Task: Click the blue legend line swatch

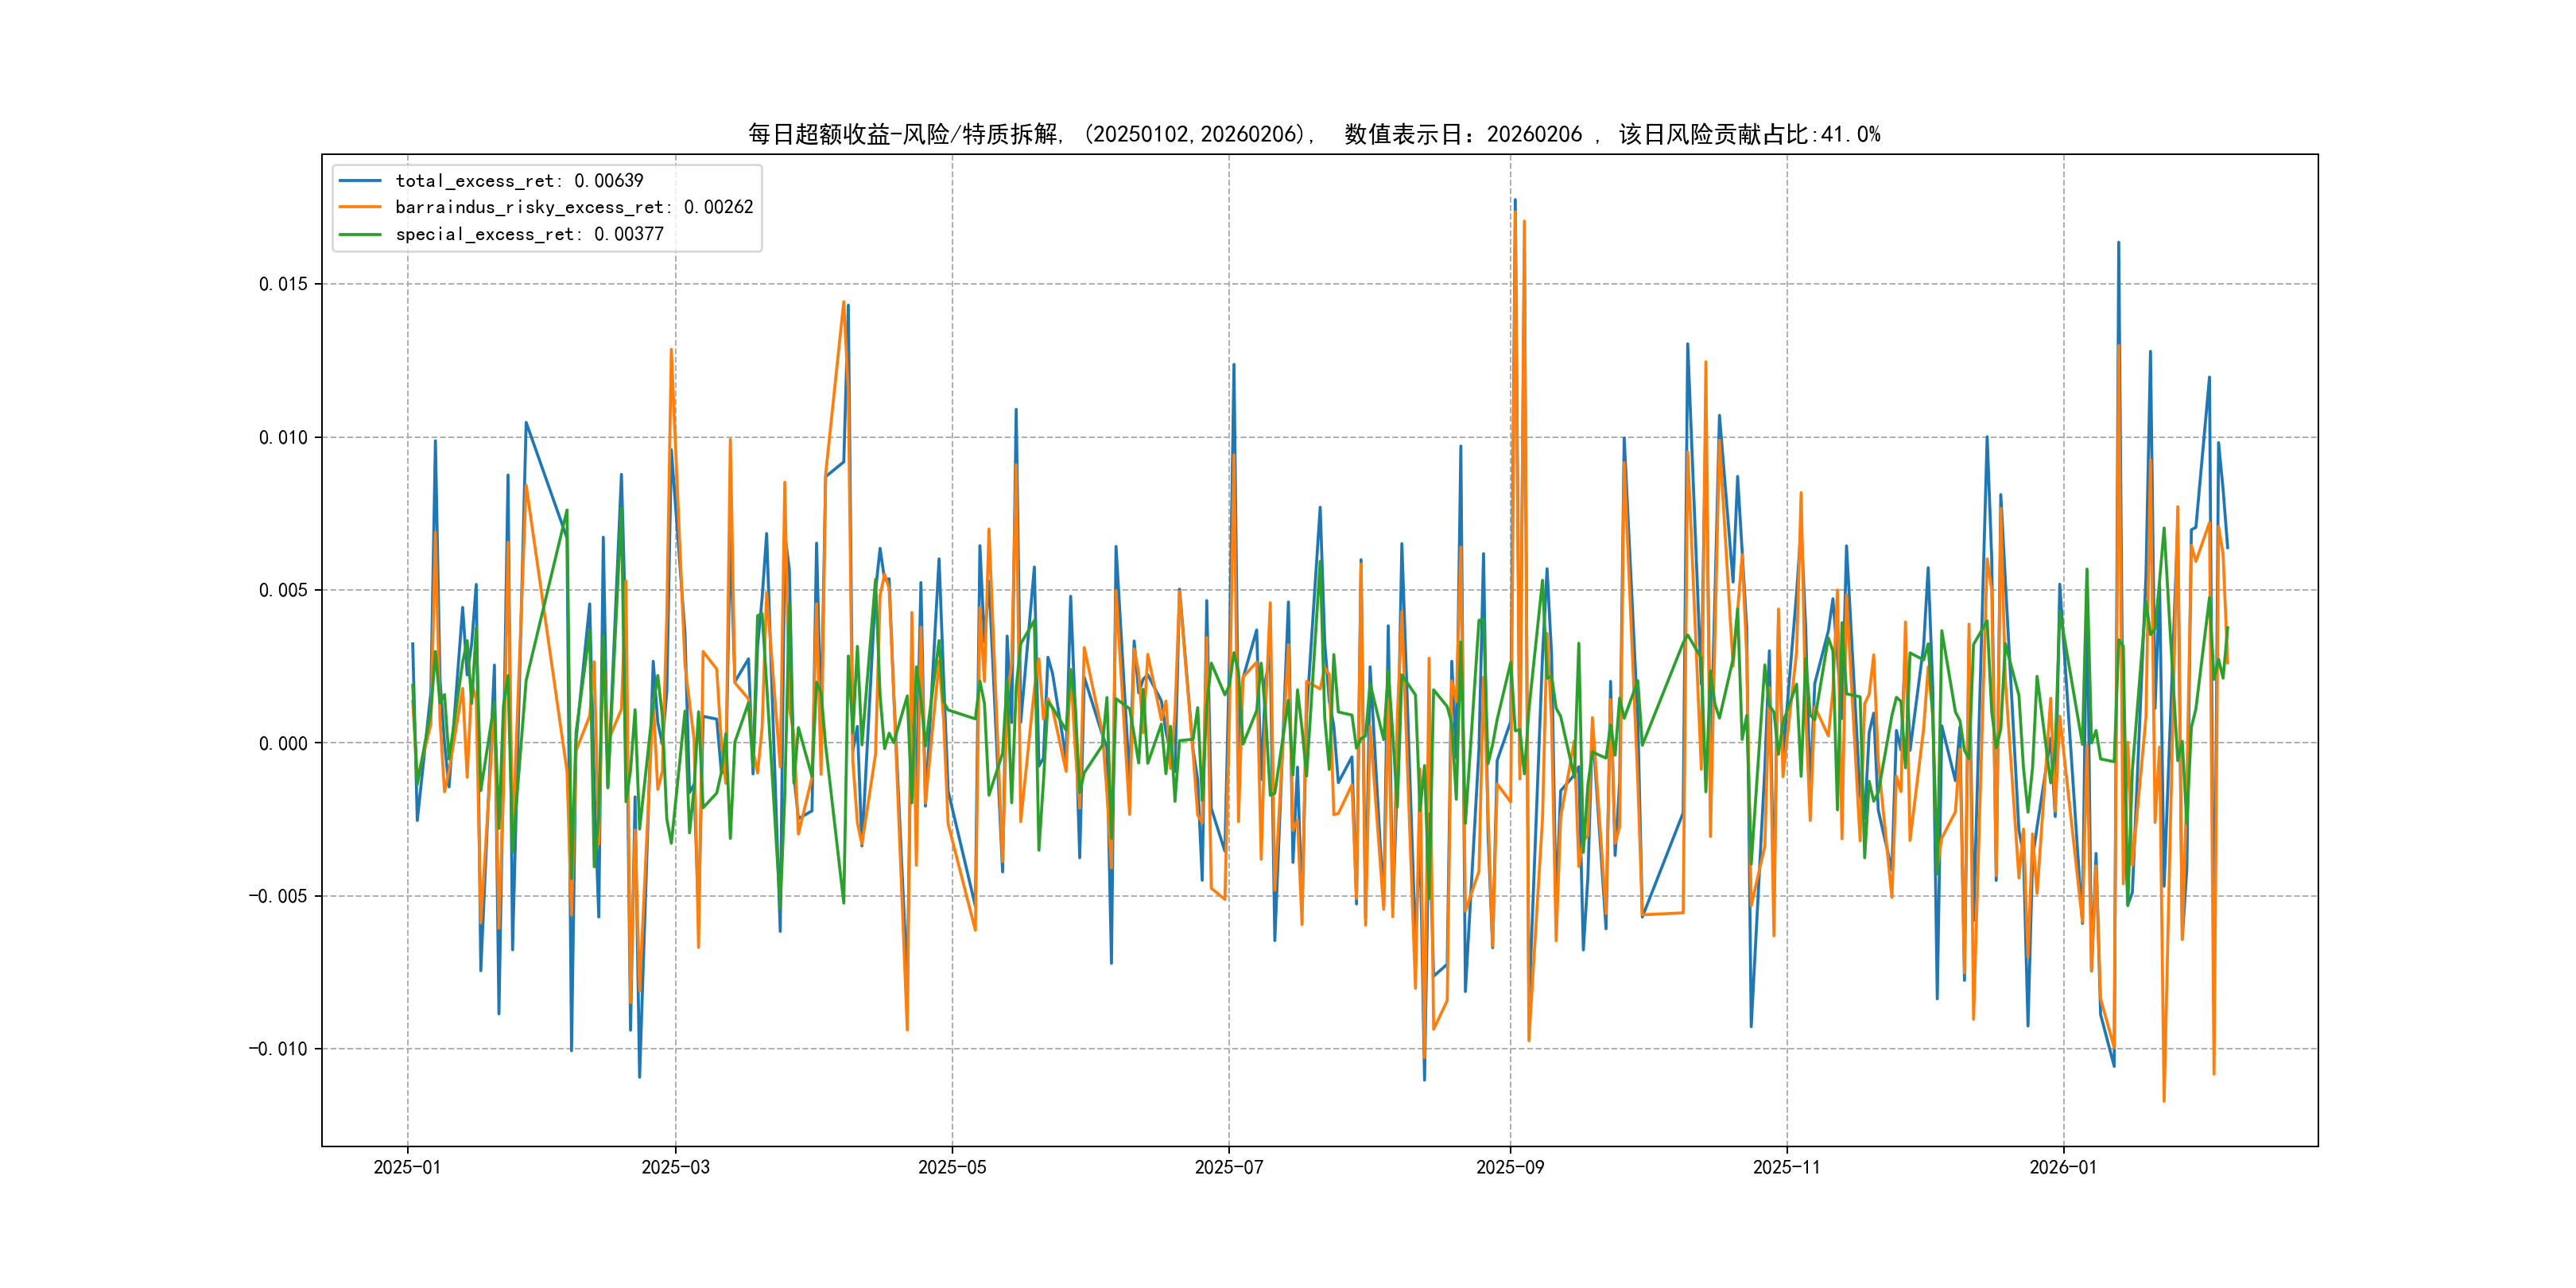Action: coord(360,181)
